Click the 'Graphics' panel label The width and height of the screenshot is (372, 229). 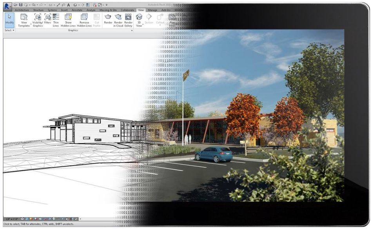[x=73, y=30]
